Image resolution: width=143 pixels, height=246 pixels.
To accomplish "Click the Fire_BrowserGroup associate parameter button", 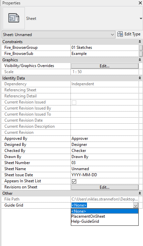I will (x=141, y=48).
